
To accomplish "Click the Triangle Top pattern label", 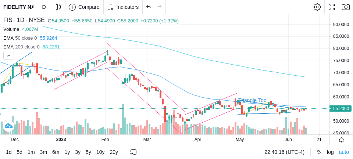I will [252, 100].
